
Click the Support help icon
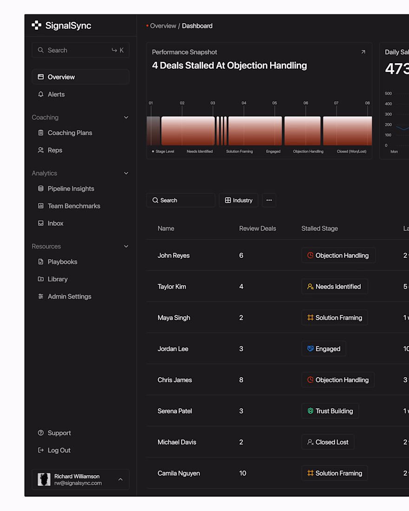pos(41,433)
